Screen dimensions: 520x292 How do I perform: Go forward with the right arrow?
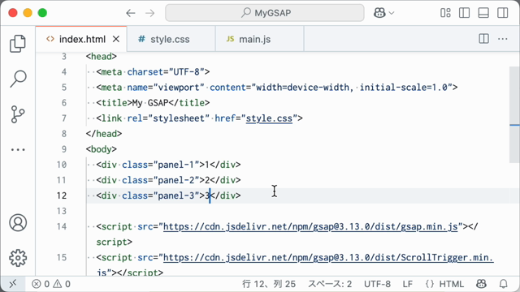point(149,13)
